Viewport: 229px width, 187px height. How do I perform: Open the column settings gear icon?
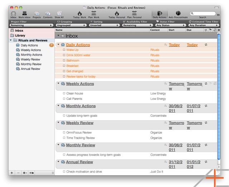click(219, 30)
